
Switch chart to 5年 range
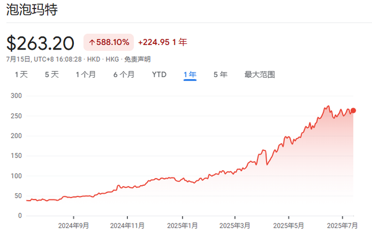point(220,74)
